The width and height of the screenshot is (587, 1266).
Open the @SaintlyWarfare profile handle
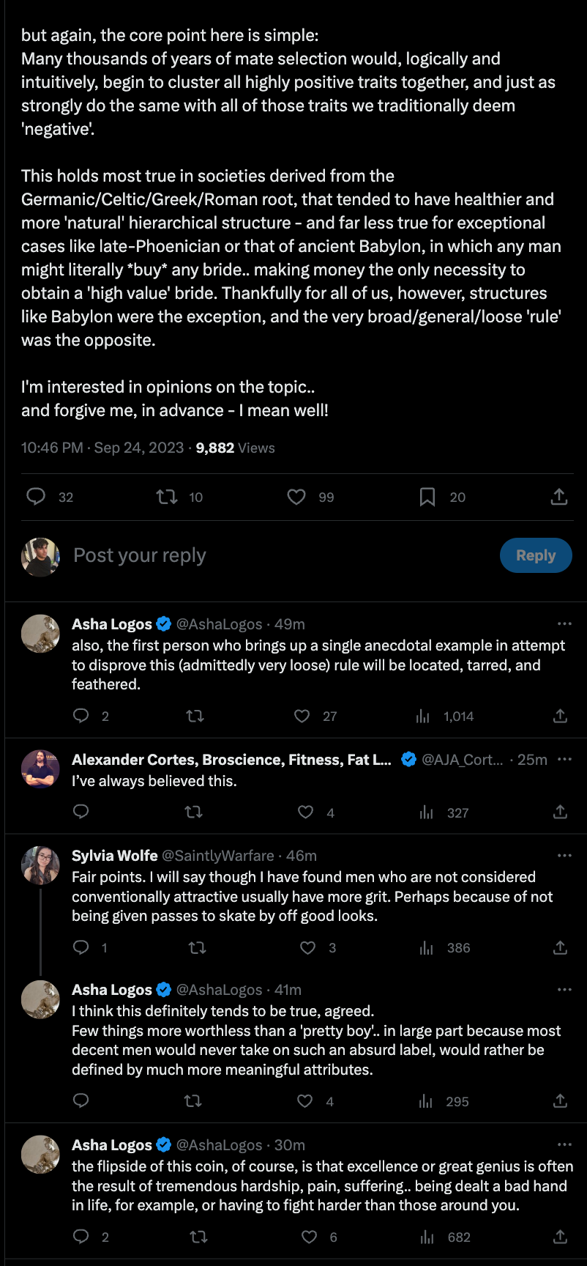217,856
